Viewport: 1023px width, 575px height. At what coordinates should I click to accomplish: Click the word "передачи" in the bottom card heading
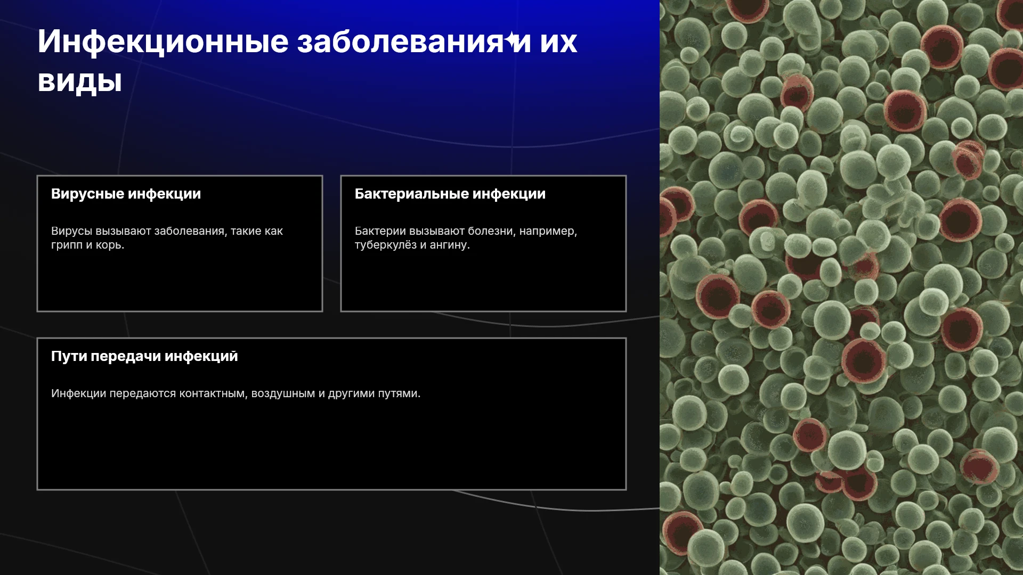point(126,357)
